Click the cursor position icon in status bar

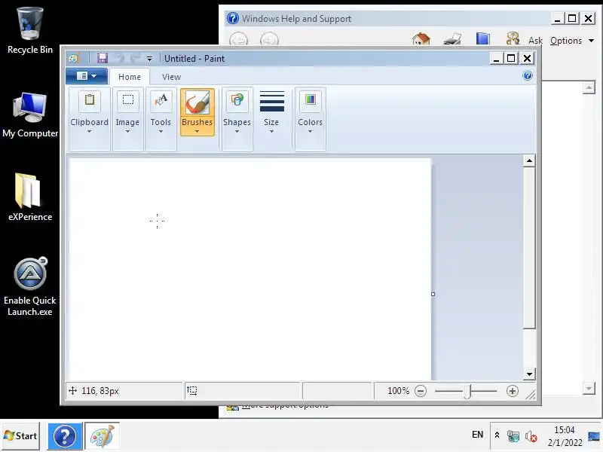pos(72,391)
